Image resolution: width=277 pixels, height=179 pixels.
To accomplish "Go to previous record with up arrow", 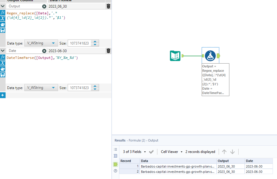I will coord(224,152).
